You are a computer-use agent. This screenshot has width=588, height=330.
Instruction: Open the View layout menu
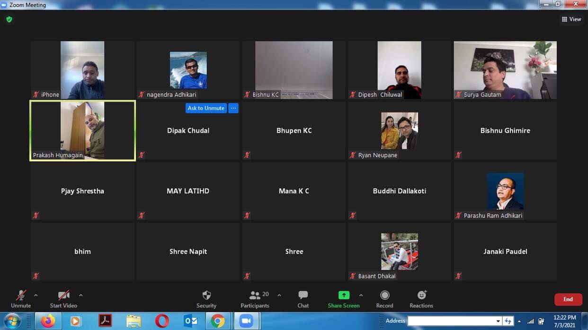point(571,19)
